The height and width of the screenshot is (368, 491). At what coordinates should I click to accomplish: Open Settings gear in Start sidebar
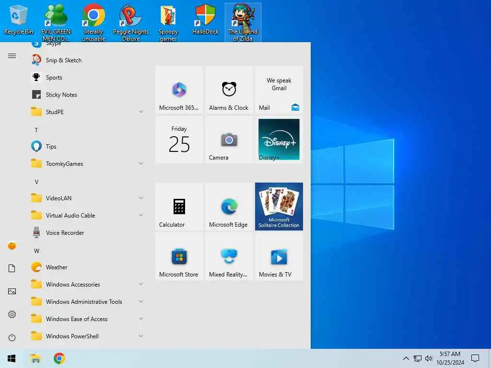click(12, 314)
